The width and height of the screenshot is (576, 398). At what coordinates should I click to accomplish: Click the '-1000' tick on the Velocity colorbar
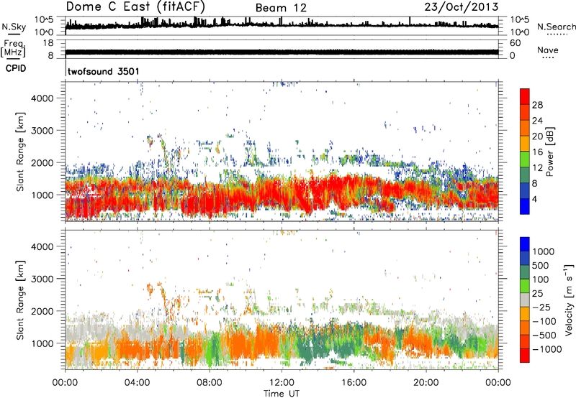[x=546, y=349]
